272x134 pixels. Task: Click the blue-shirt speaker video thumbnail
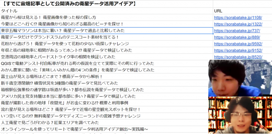[x=240, y=78]
